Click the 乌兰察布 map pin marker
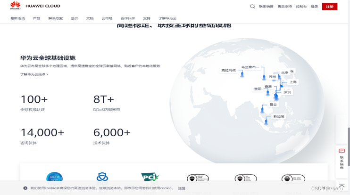 (264, 77)
